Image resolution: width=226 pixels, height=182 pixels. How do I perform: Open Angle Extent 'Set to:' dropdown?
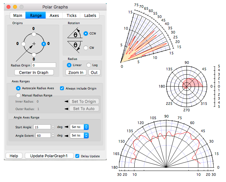coord(79,135)
